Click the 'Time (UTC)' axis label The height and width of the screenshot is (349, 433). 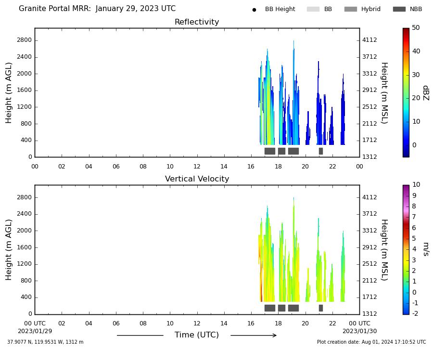(197, 335)
